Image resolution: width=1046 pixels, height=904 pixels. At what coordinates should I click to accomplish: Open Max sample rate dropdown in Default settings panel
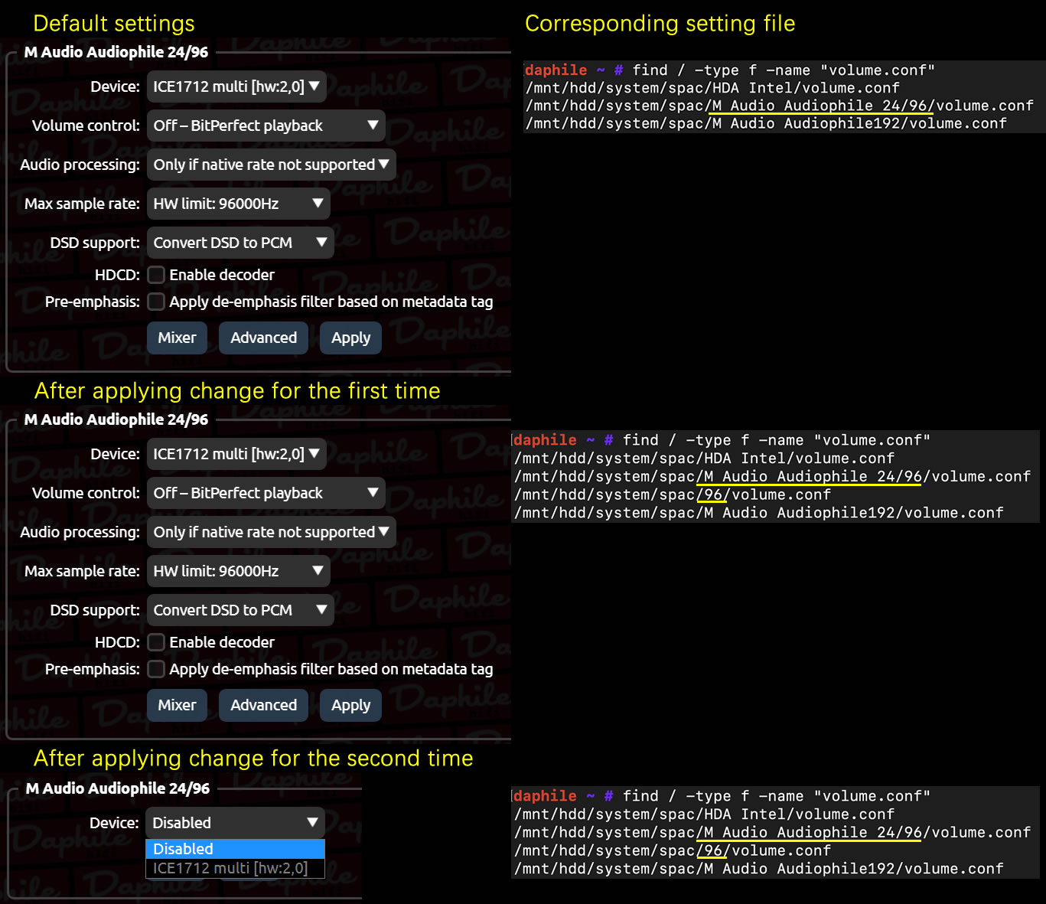coord(238,204)
